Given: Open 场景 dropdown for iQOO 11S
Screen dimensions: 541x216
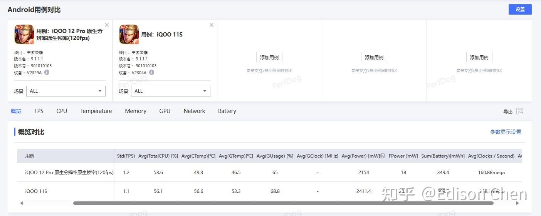Looking at the screenshot, I should 170,91.
